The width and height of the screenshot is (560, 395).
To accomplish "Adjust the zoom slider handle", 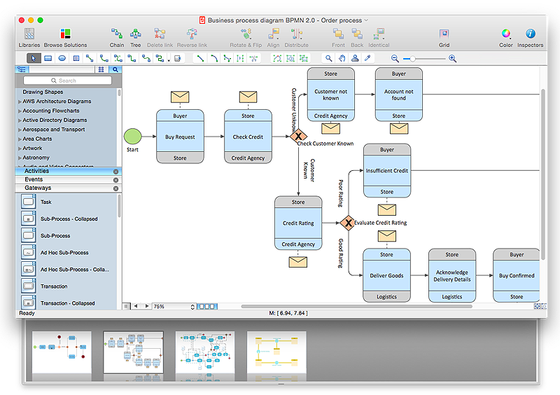I will (x=412, y=59).
